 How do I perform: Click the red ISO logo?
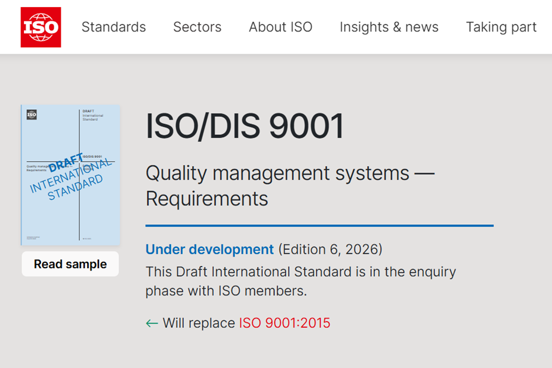point(41,27)
